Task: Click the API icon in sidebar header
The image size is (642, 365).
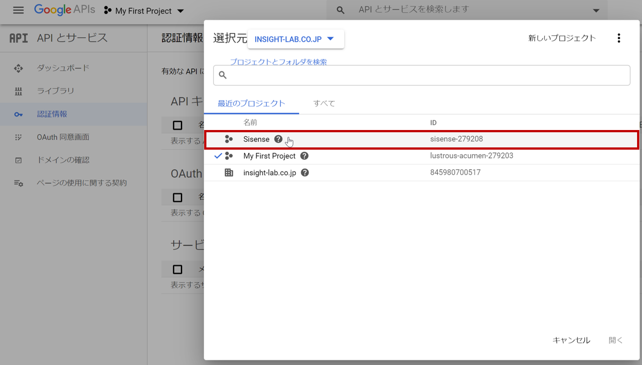Action: [18, 38]
